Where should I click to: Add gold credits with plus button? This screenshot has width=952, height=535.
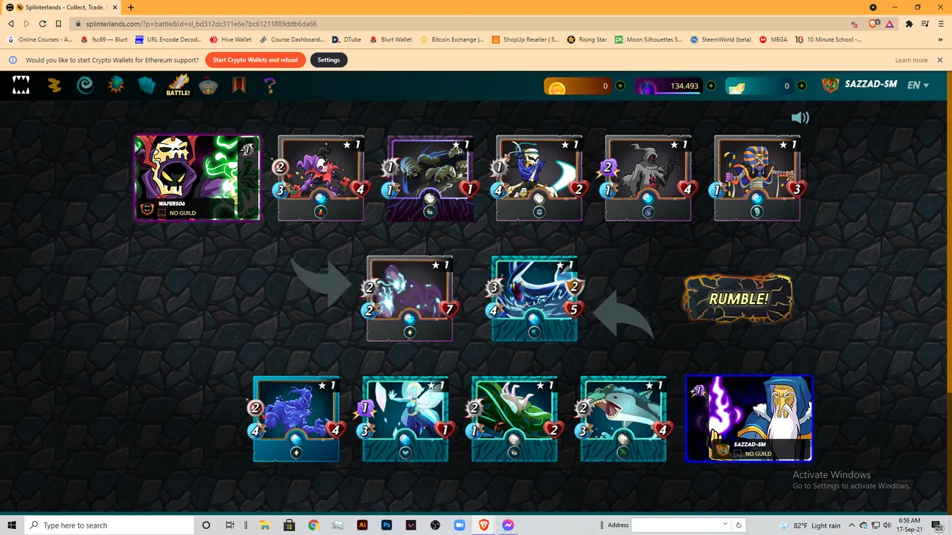[620, 86]
